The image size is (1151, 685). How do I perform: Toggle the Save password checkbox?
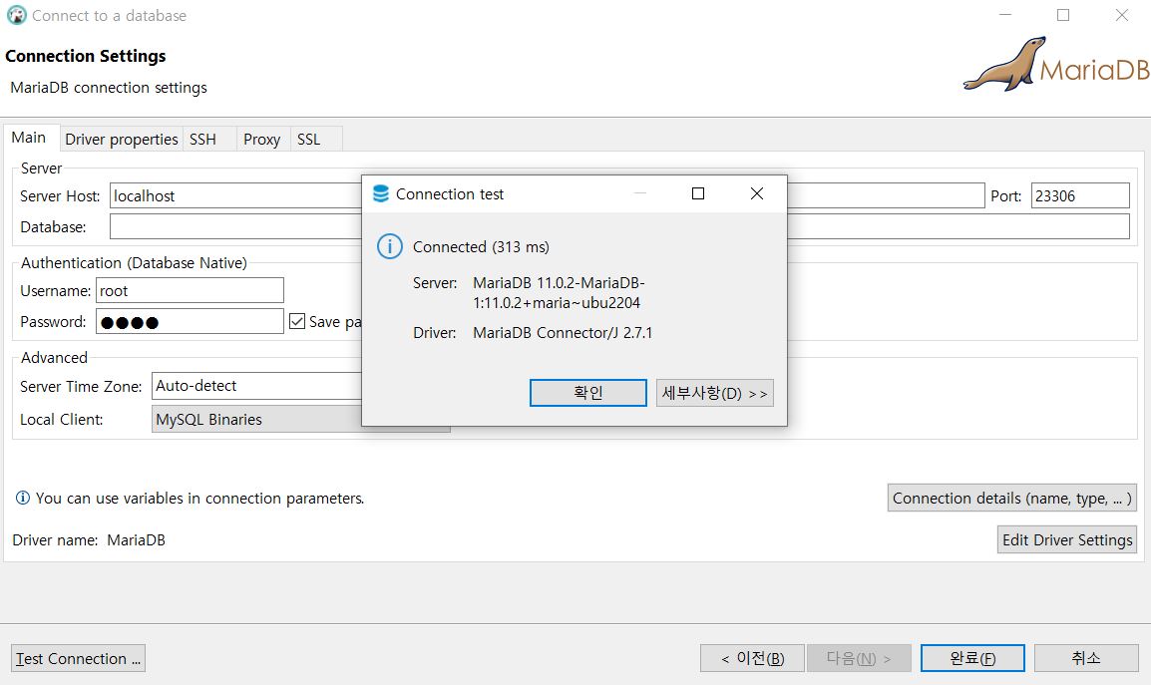[x=297, y=321]
